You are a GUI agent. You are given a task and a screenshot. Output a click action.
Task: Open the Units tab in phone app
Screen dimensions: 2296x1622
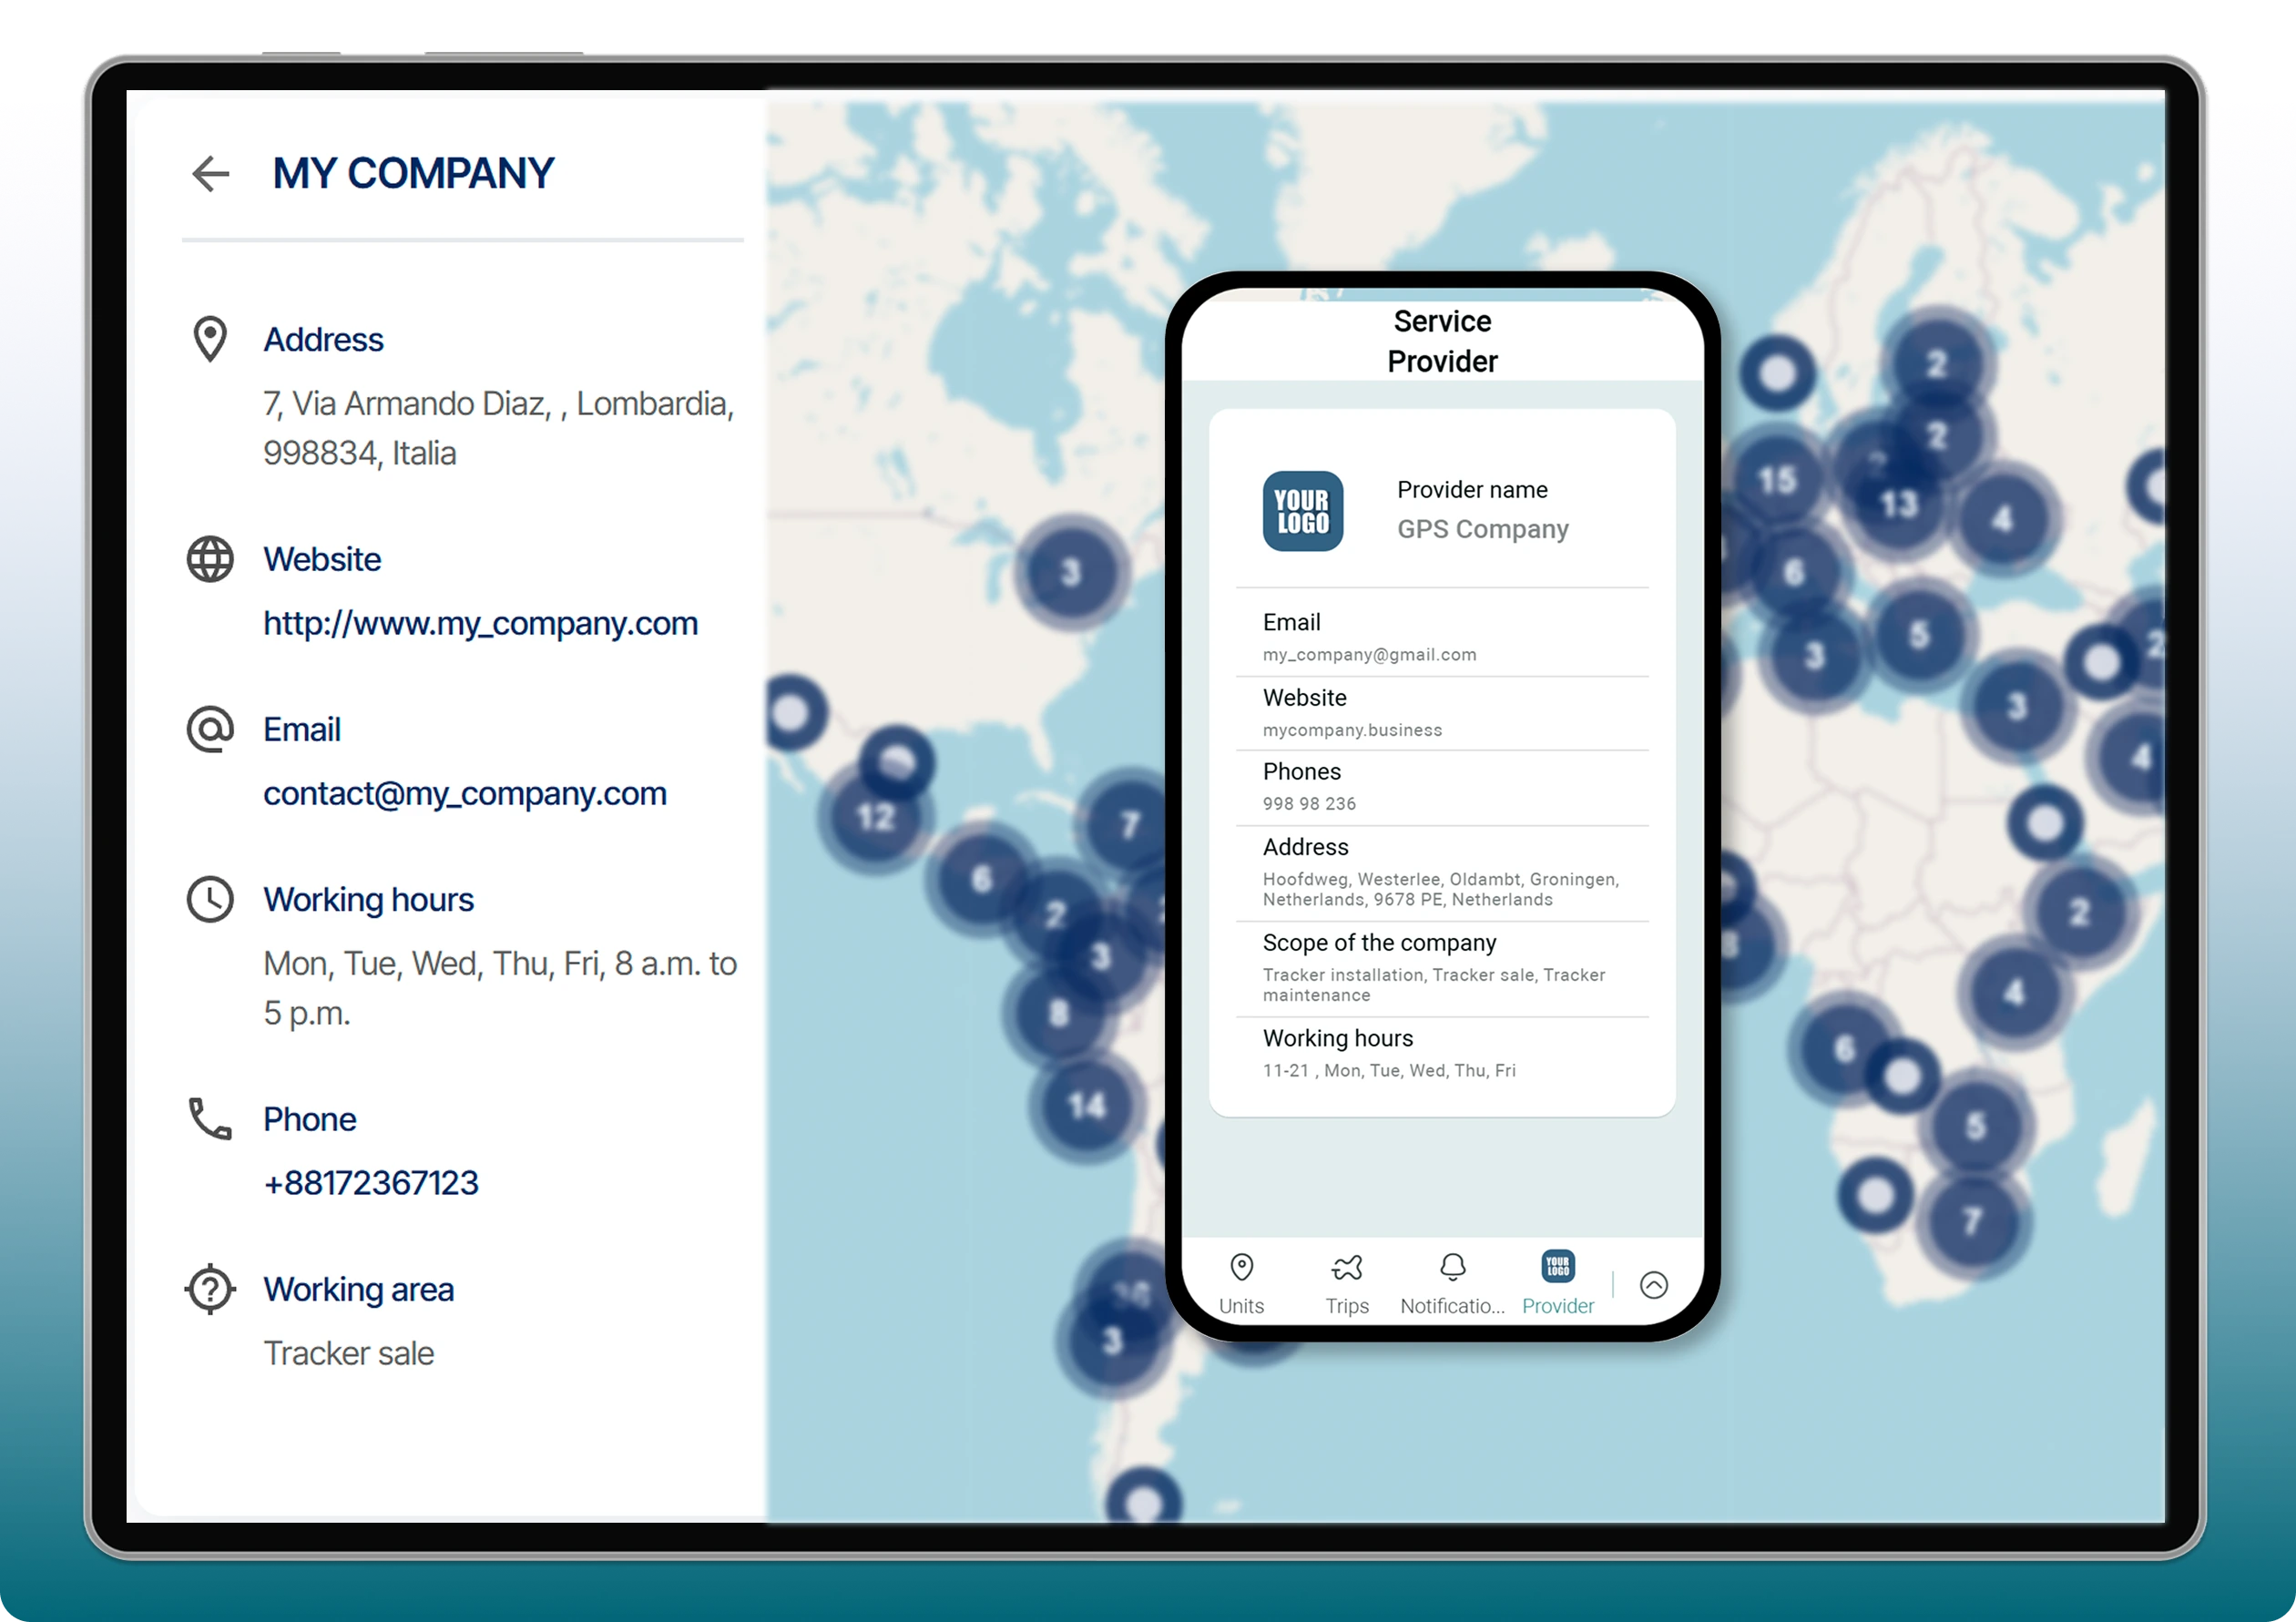(x=1241, y=1284)
